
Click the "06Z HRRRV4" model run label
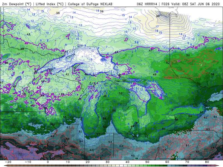click(x=147, y=4)
